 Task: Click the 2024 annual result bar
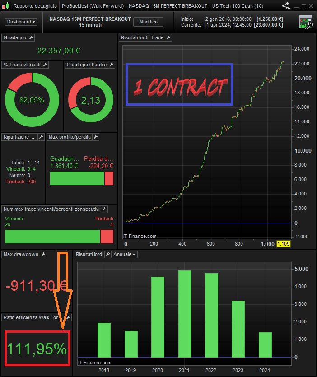(x=265, y=345)
